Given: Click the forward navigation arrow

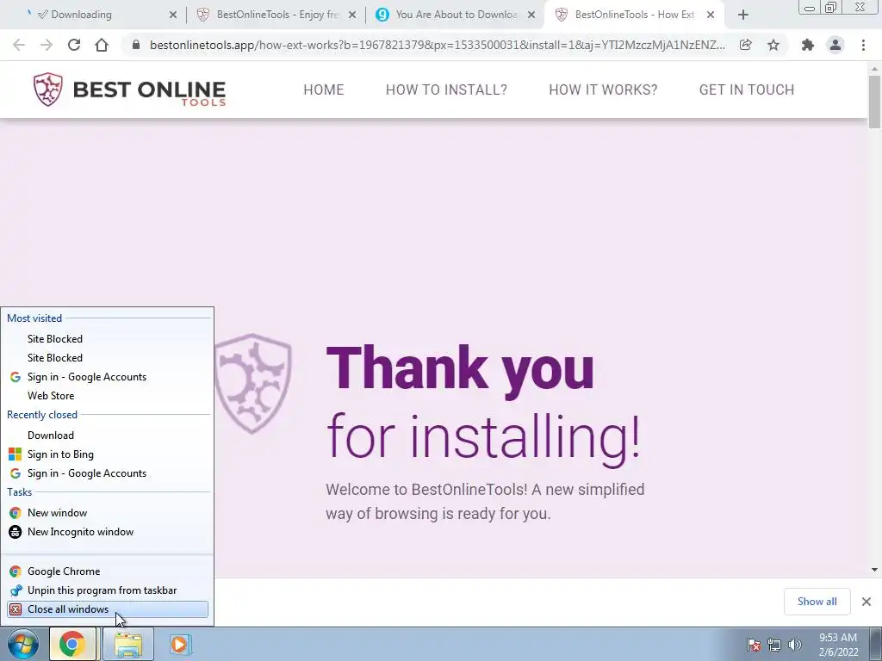Looking at the screenshot, I should click(x=47, y=45).
